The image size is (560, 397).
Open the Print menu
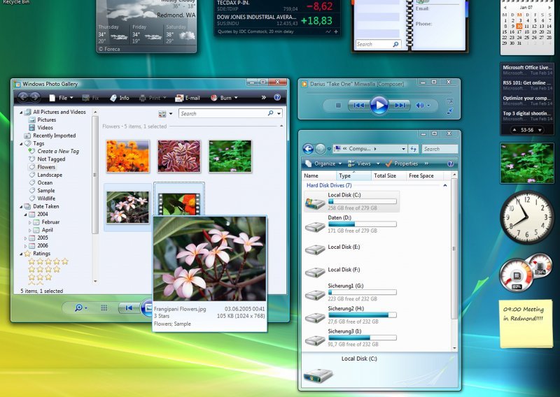[x=153, y=98]
